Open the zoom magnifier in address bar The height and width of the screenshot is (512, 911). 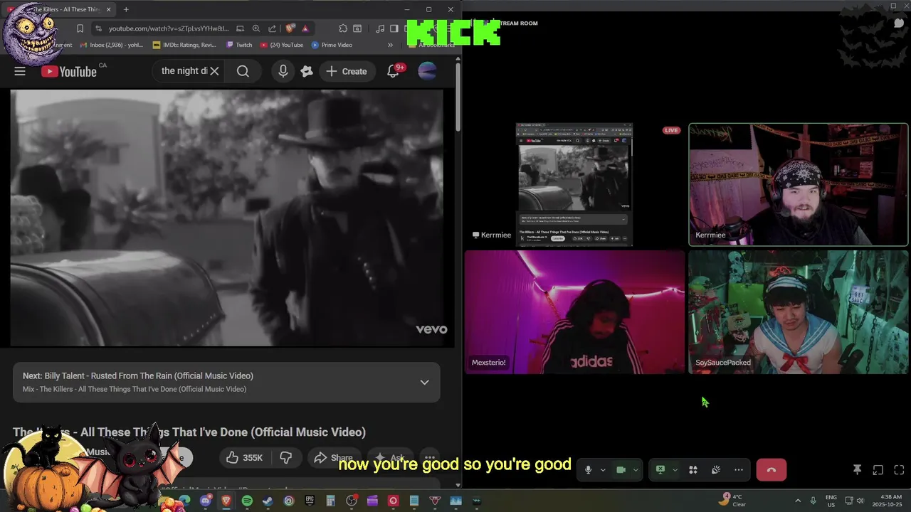pyautogui.click(x=256, y=28)
